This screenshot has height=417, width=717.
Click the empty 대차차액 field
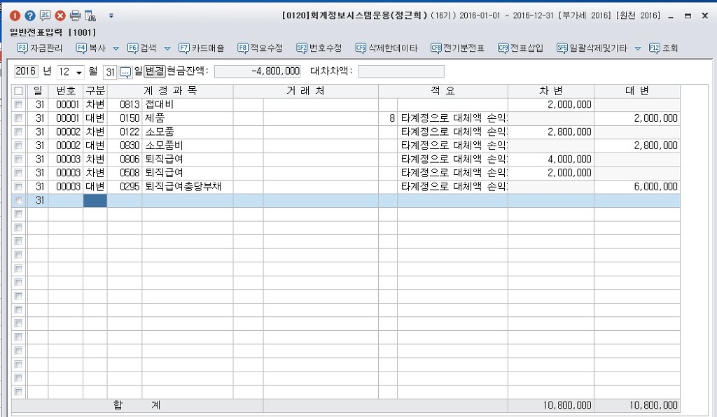pos(401,71)
